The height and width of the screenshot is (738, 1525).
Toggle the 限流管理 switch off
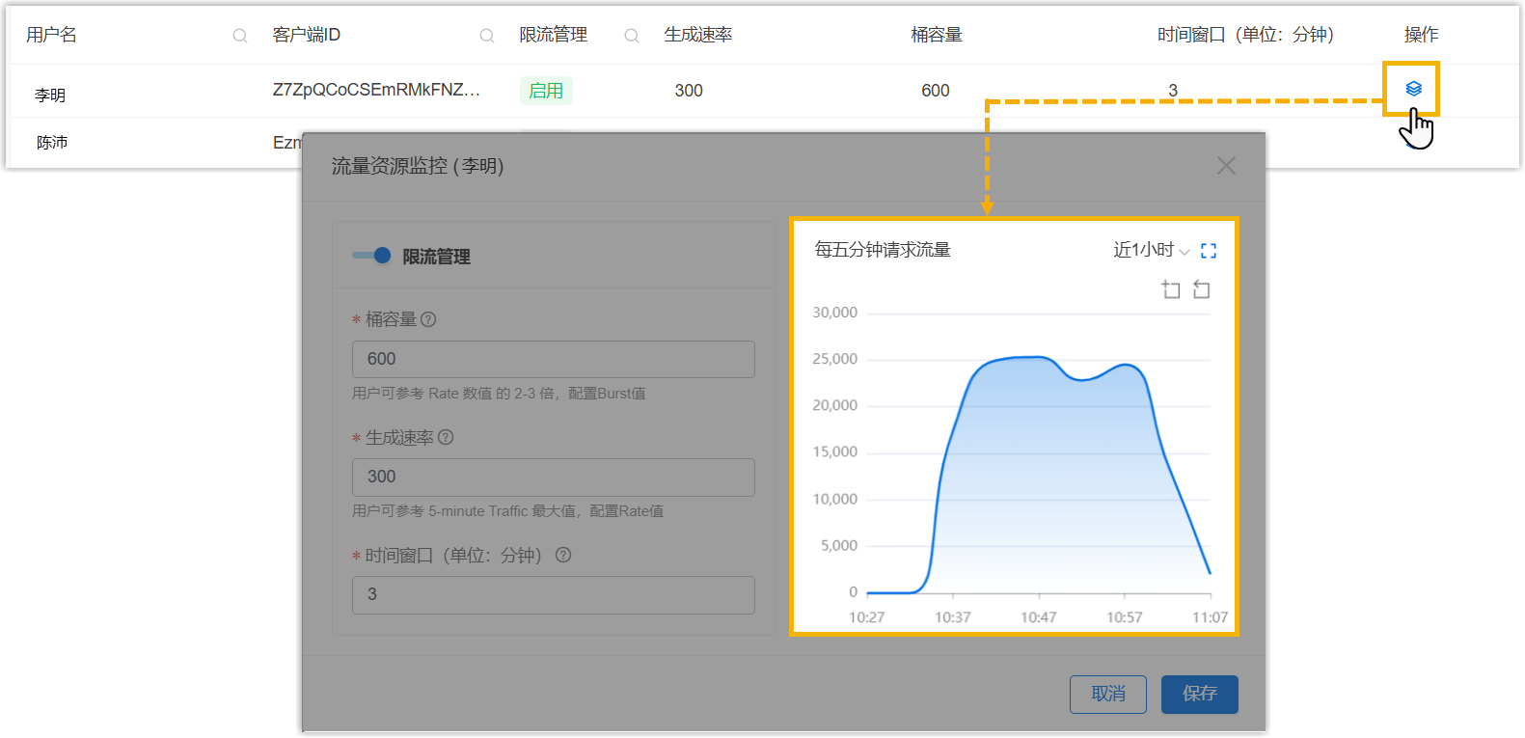(x=371, y=256)
